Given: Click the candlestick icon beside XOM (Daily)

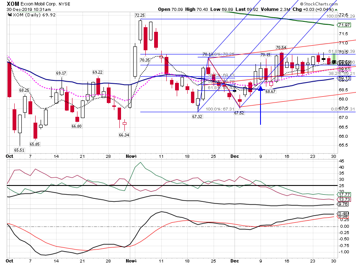Looking at the screenshot, I should (x=10, y=15).
